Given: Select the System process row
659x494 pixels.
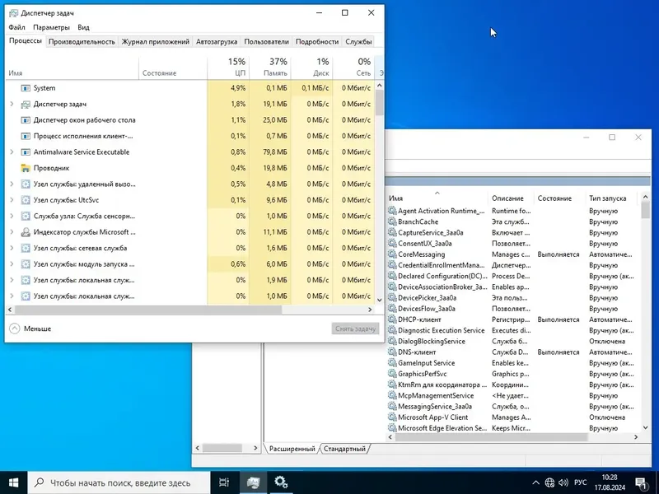Looking at the screenshot, I should [x=40, y=87].
